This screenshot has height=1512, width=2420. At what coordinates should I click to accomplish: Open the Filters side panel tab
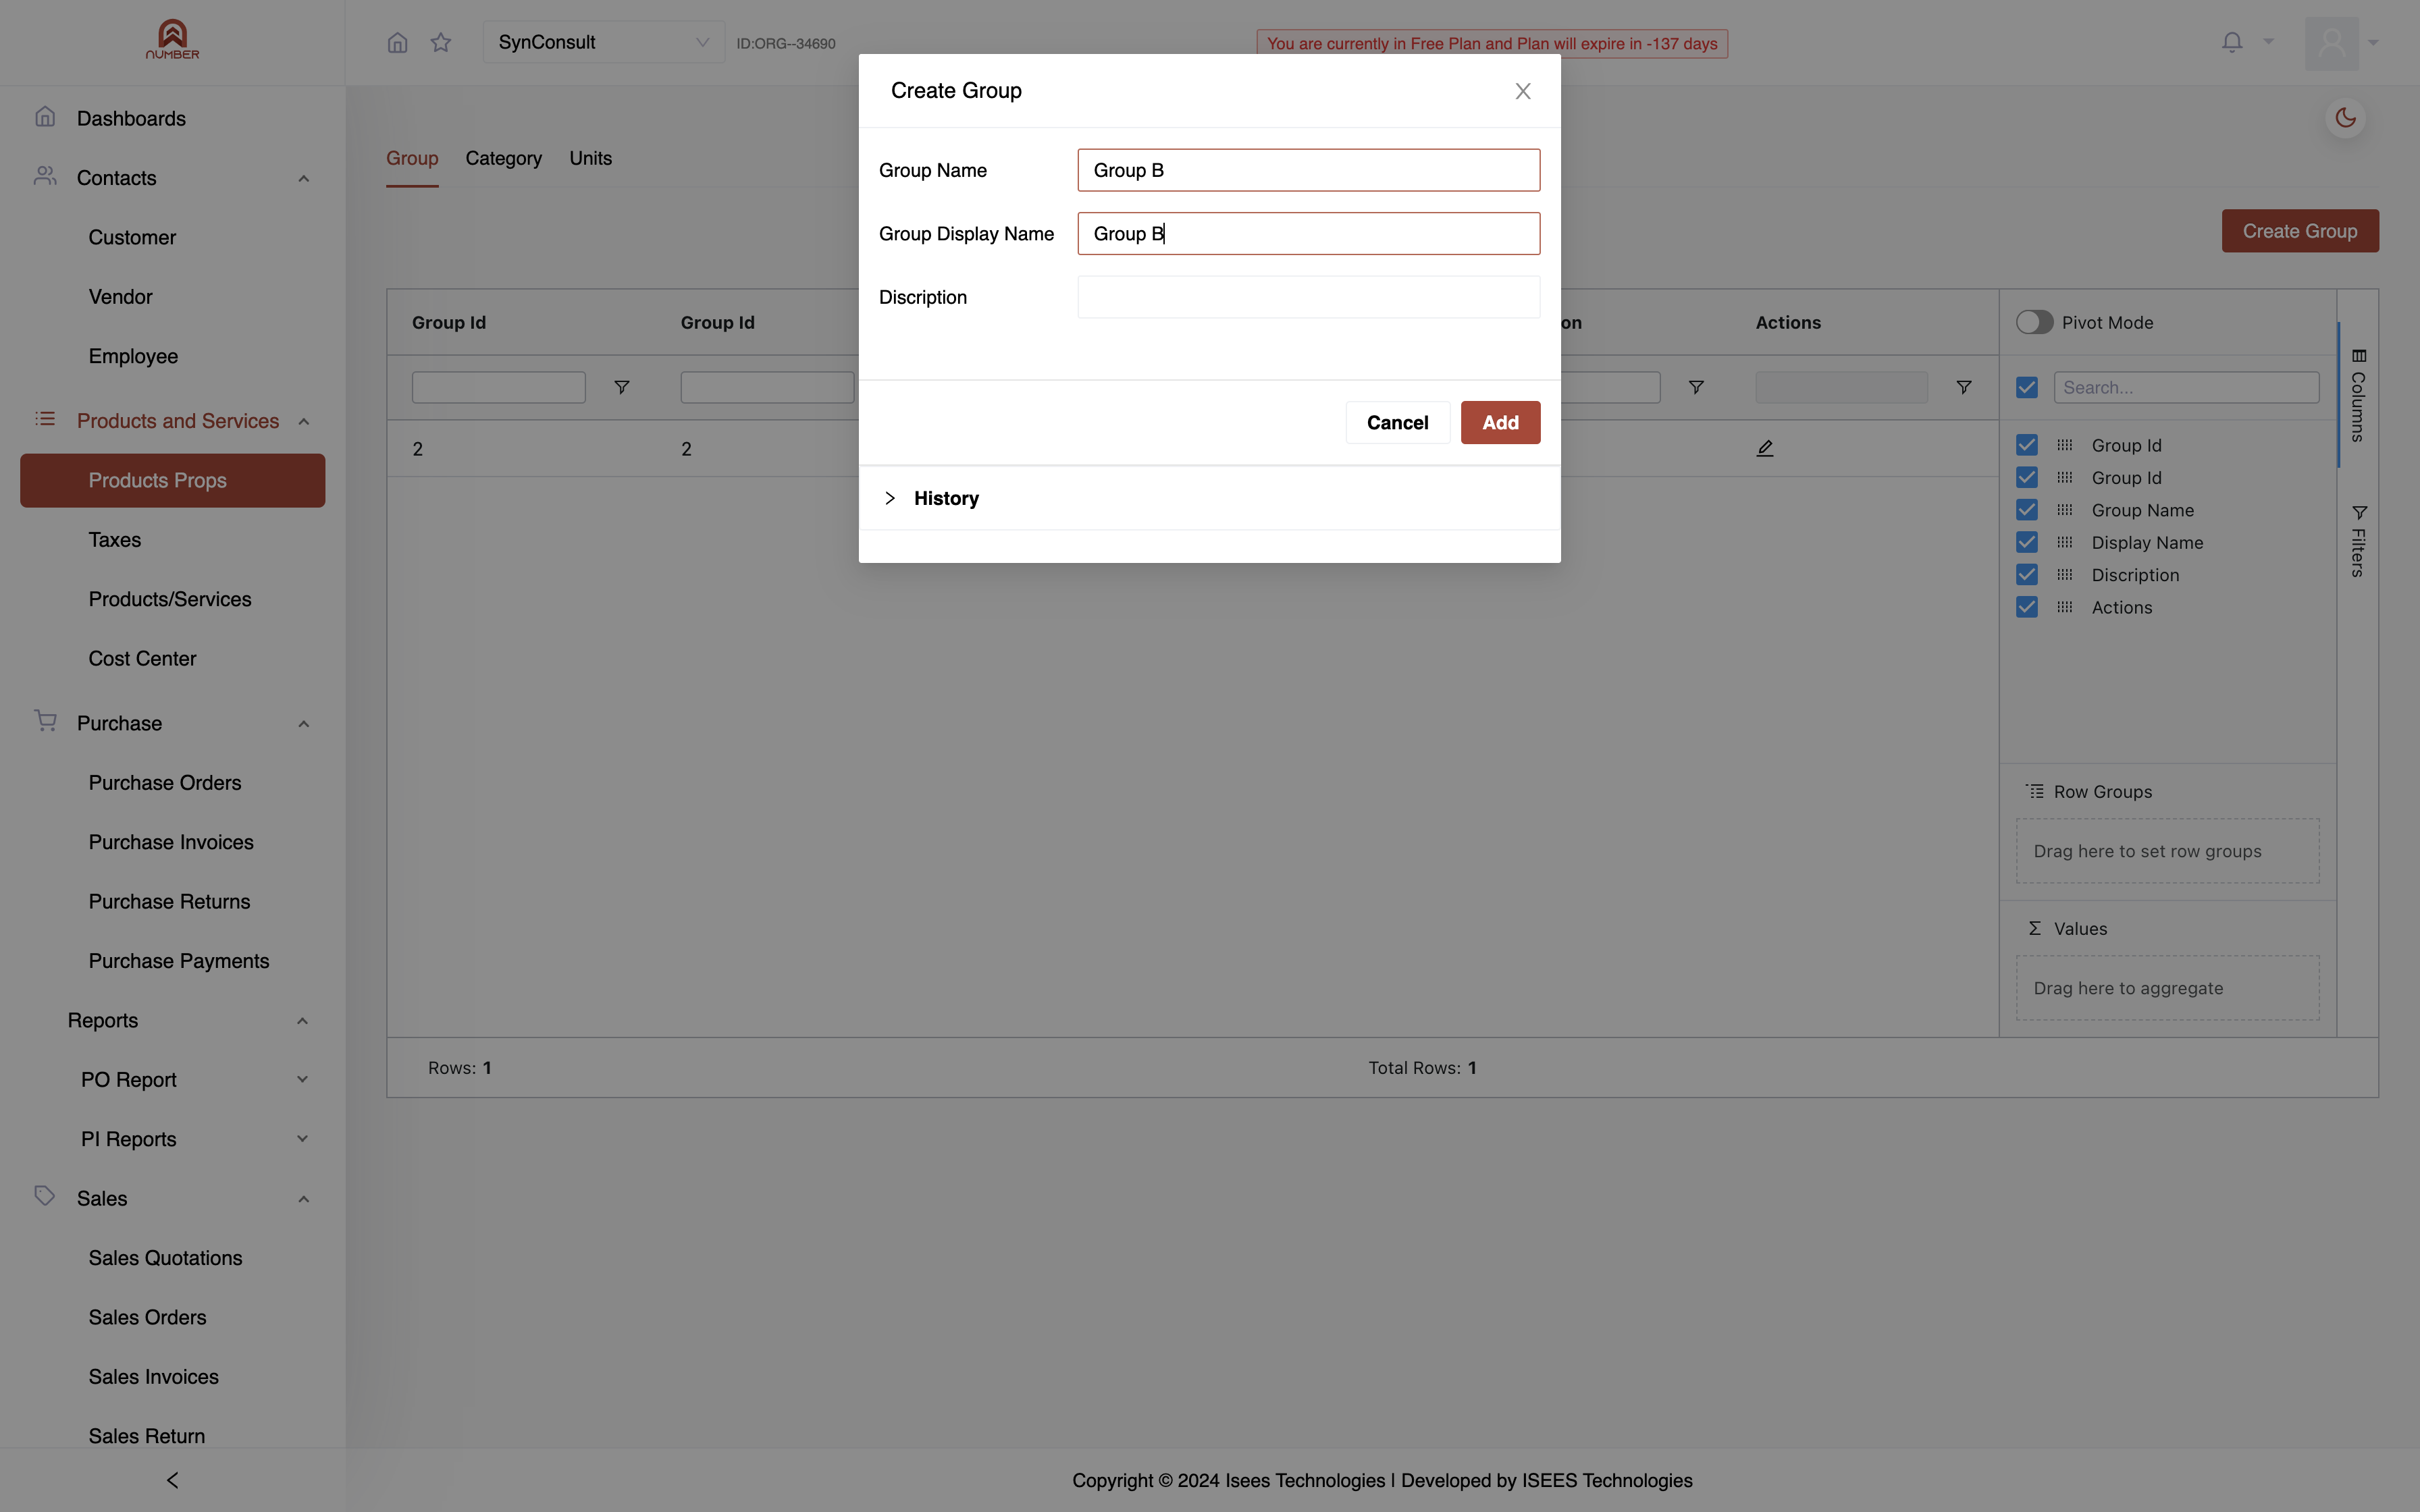pos(2358,541)
